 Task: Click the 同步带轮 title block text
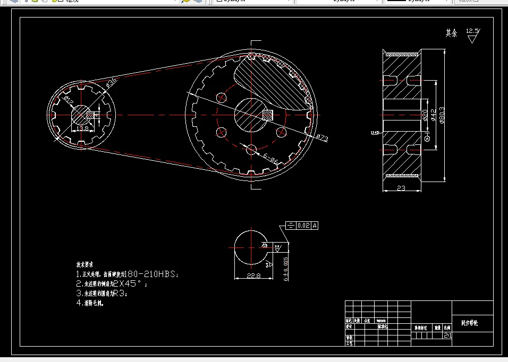tap(469, 323)
